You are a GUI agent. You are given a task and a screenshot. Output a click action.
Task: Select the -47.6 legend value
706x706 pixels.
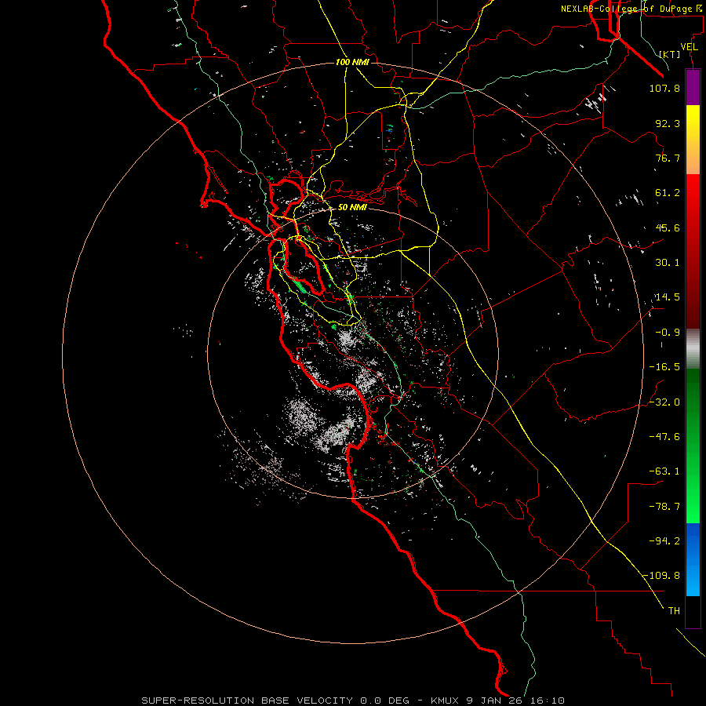pos(664,437)
